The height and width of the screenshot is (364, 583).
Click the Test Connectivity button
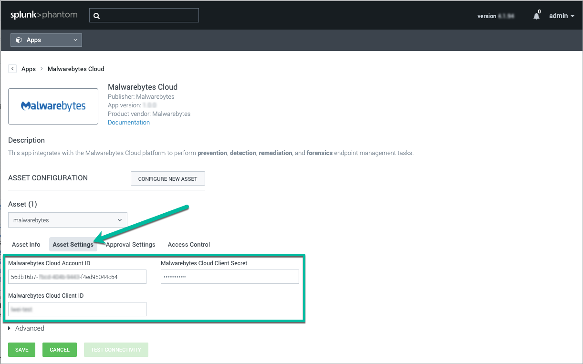point(116,350)
